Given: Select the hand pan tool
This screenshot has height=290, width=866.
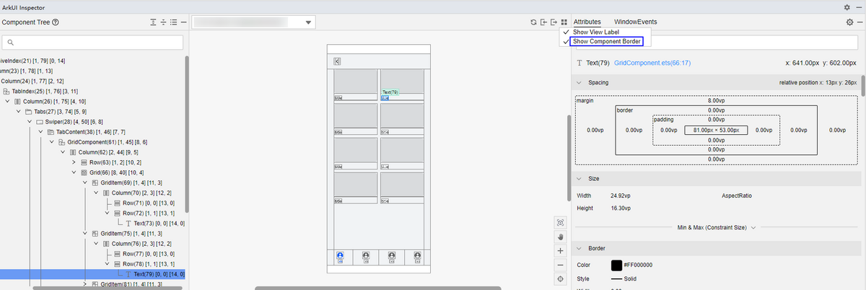Looking at the screenshot, I should (561, 236).
